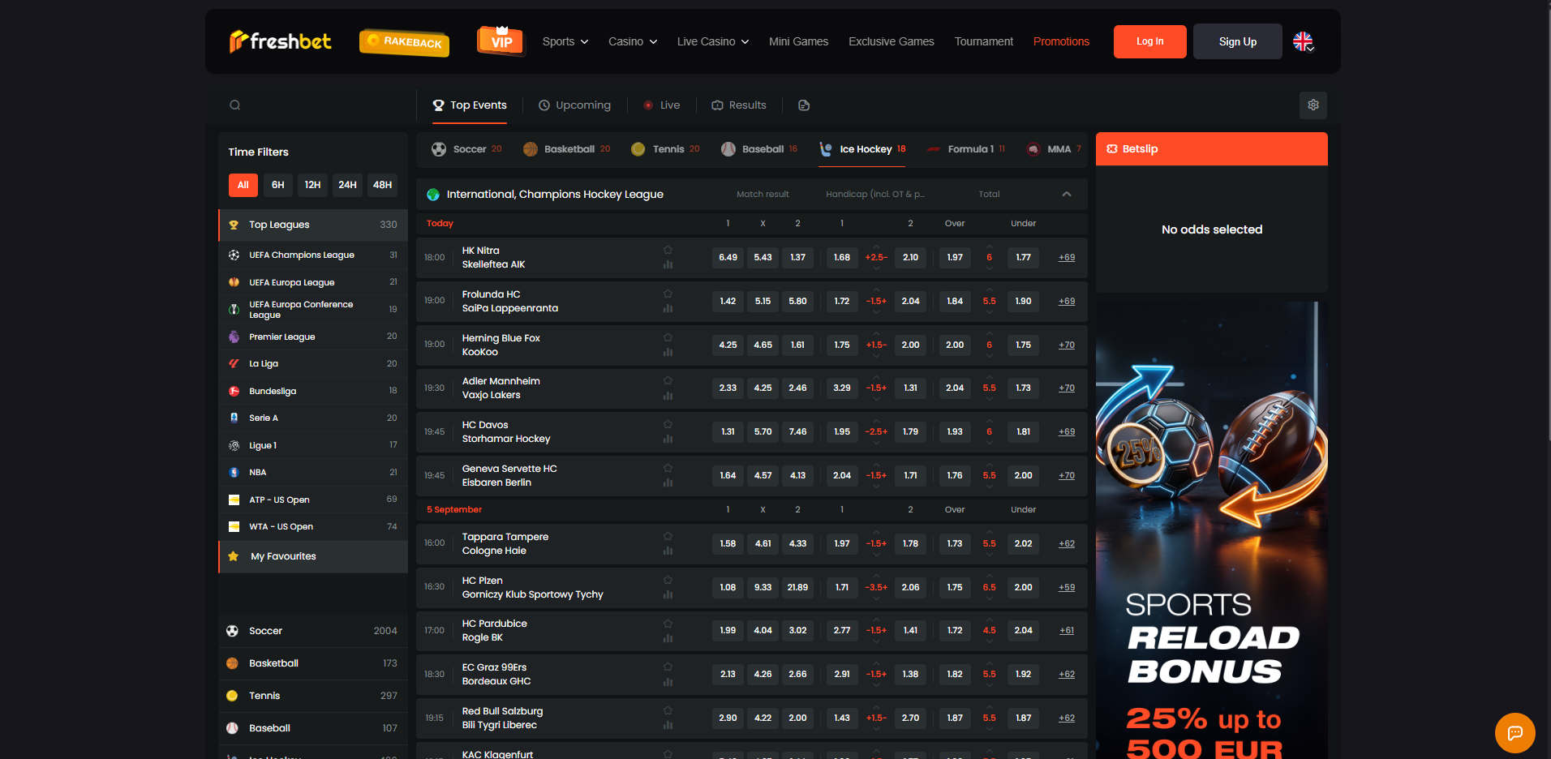Select the Baseball sport tab
Screen dimensions: 1551x759
(759, 149)
